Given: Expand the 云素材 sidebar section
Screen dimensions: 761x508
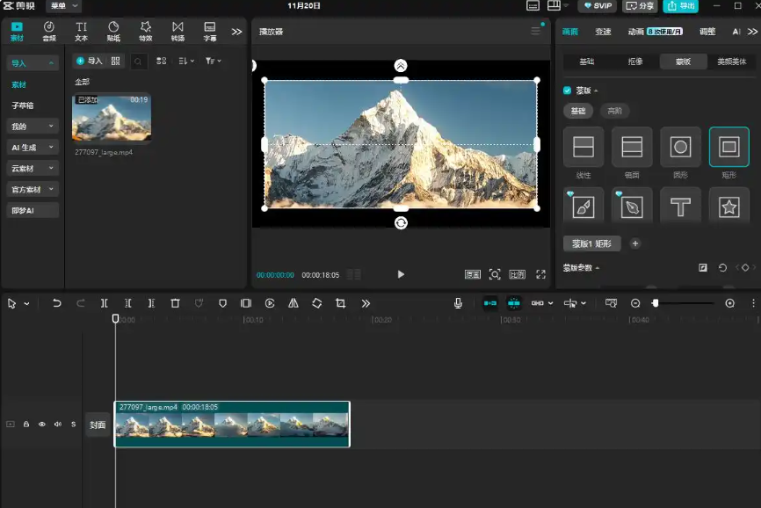Looking at the screenshot, I should tap(33, 169).
